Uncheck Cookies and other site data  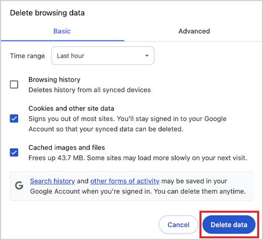14,118
